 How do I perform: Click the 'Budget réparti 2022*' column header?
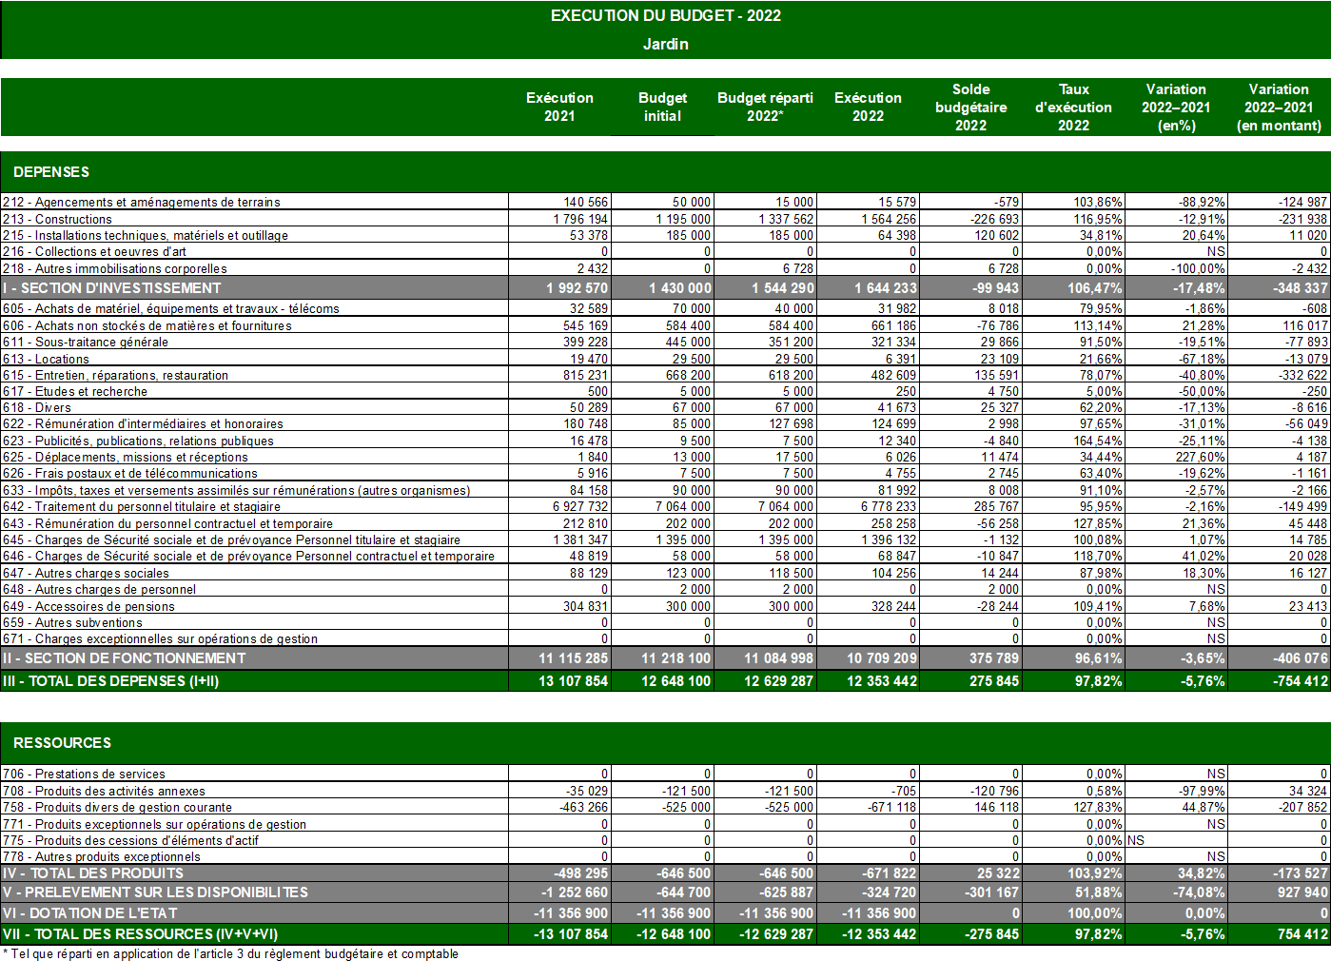pyautogui.click(x=765, y=107)
